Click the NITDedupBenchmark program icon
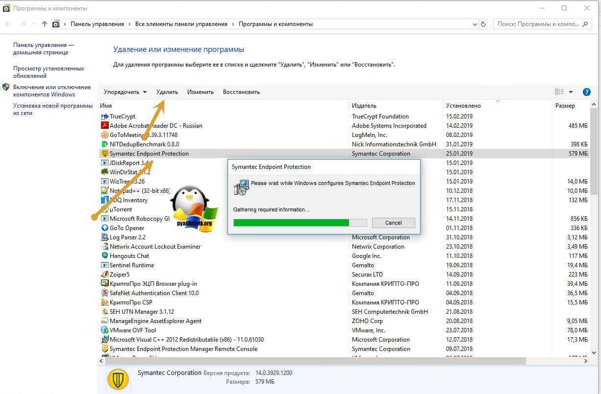Image resolution: width=601 pixels, height=394 pixels. click(104, 144)
